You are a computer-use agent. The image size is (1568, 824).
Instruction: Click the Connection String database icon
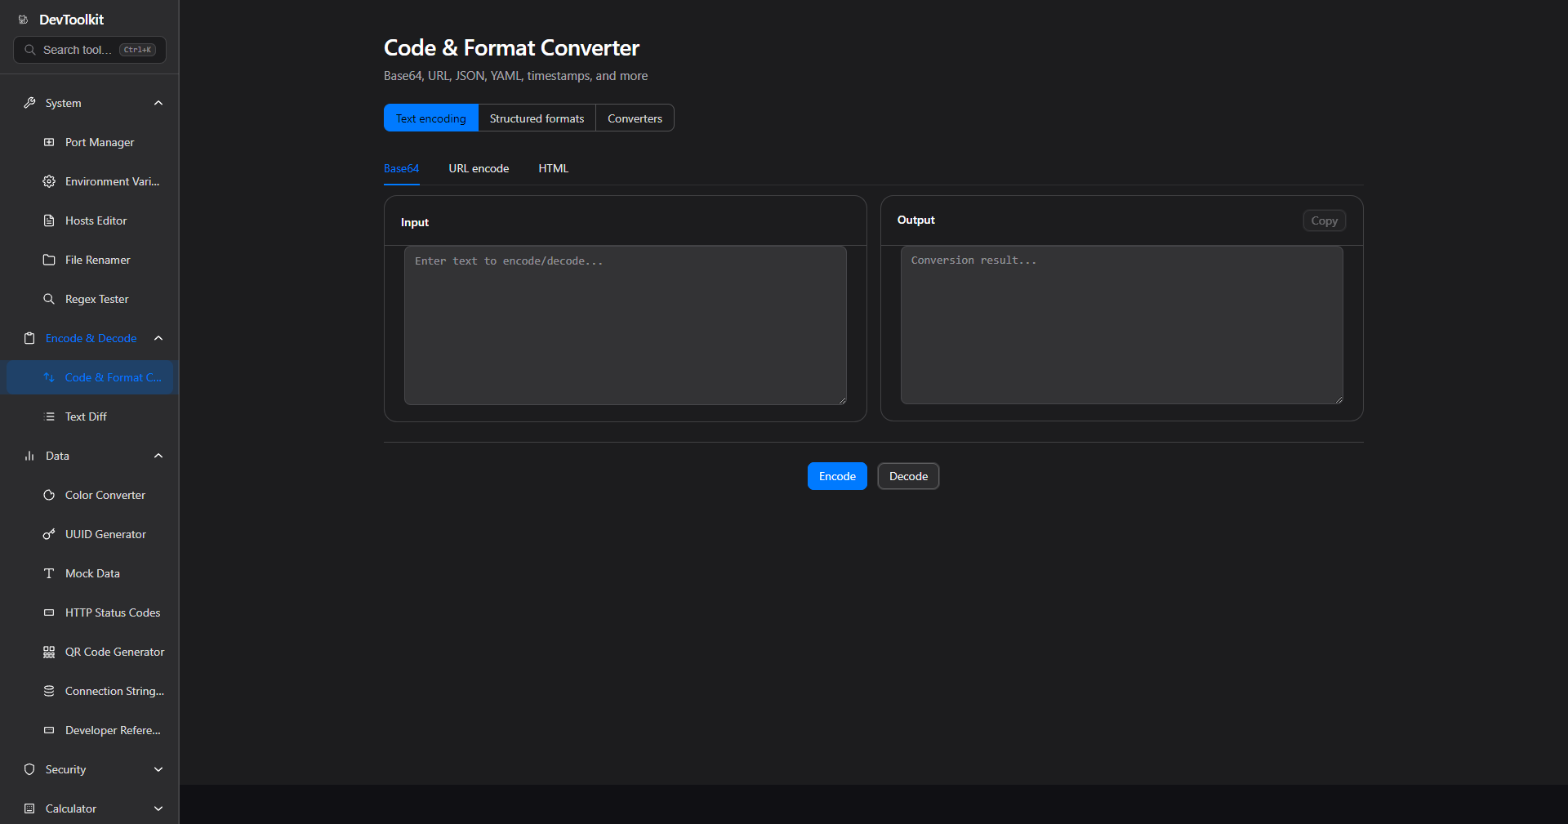tap(49, 691)
